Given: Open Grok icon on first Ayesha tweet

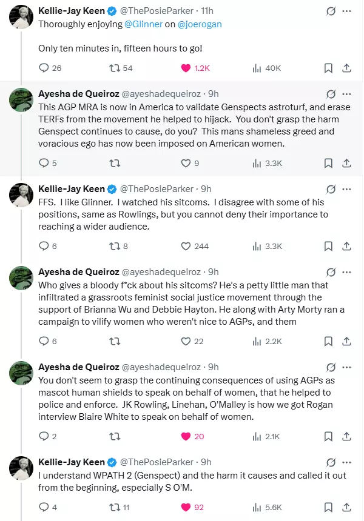Looking at the screenshot, I should coord(331,94).
